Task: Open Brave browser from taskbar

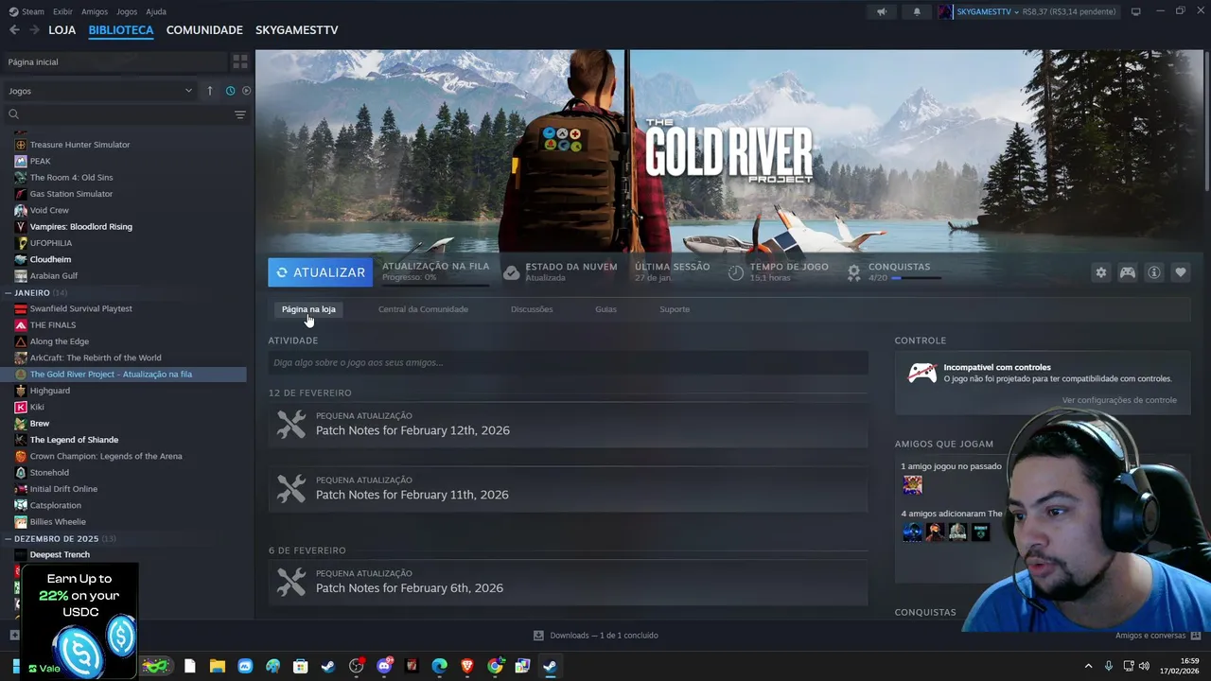Action: [467, 666]
